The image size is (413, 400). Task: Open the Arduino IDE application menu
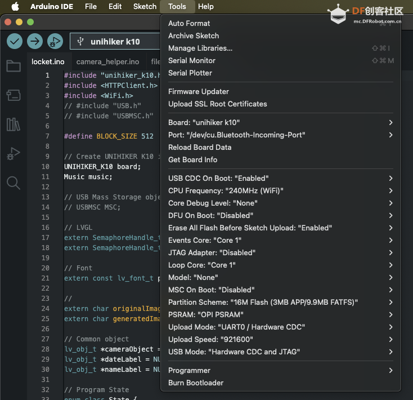52,6
